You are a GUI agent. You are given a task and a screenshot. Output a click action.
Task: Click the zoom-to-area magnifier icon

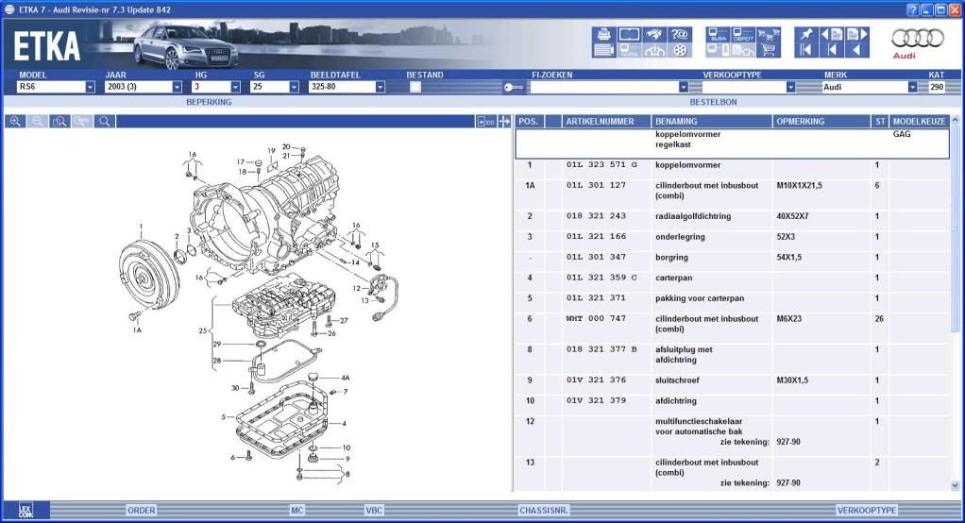pos(59,121)
